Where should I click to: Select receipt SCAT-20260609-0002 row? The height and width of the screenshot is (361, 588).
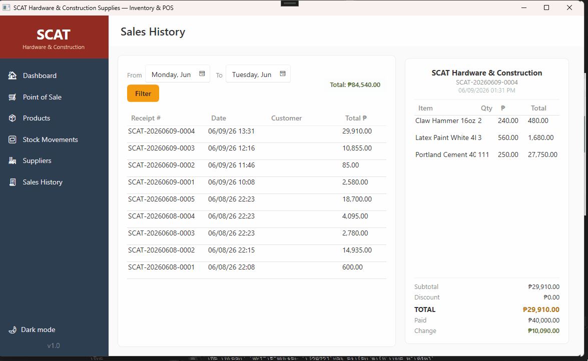[x=257, y=168]
